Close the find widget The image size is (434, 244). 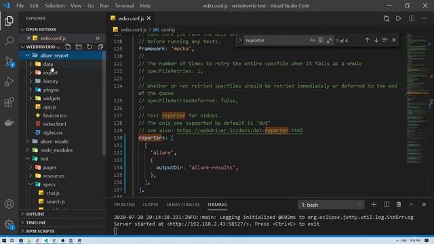click(394, 41)
